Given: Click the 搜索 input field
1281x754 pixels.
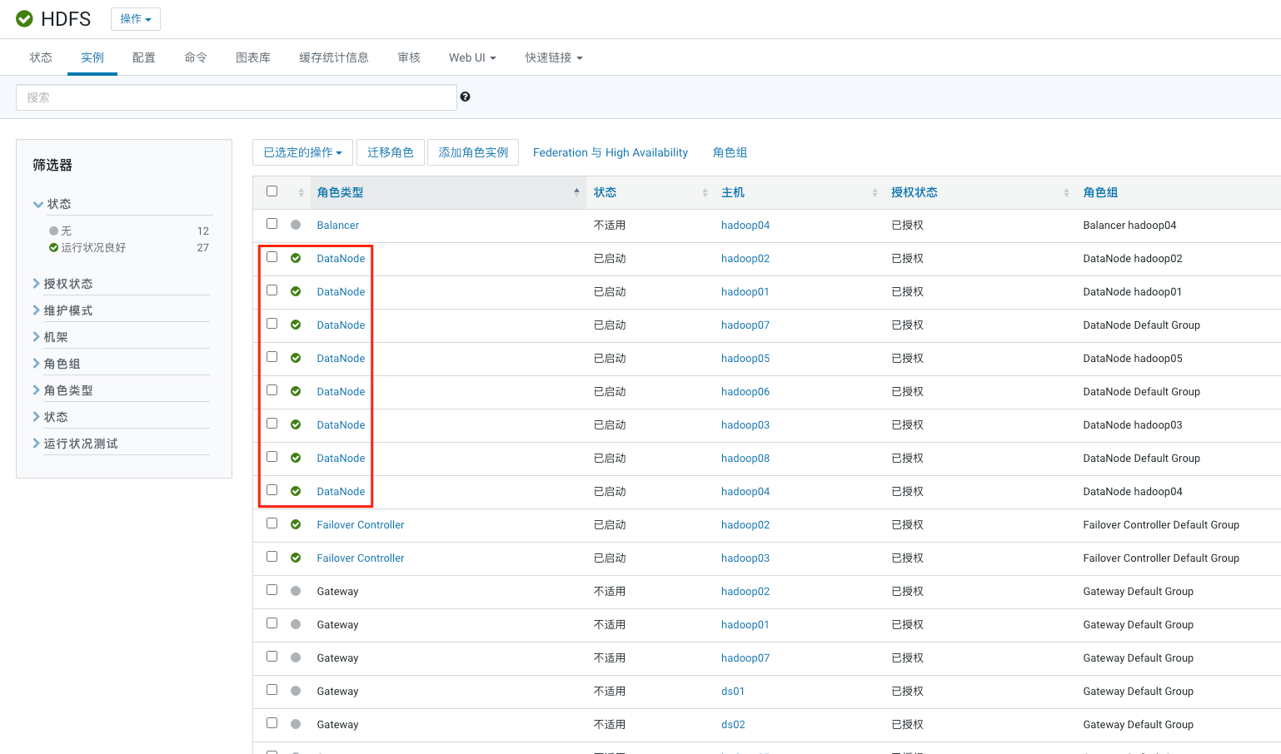Looking at the screenshot, I should [x=237, y=97].
